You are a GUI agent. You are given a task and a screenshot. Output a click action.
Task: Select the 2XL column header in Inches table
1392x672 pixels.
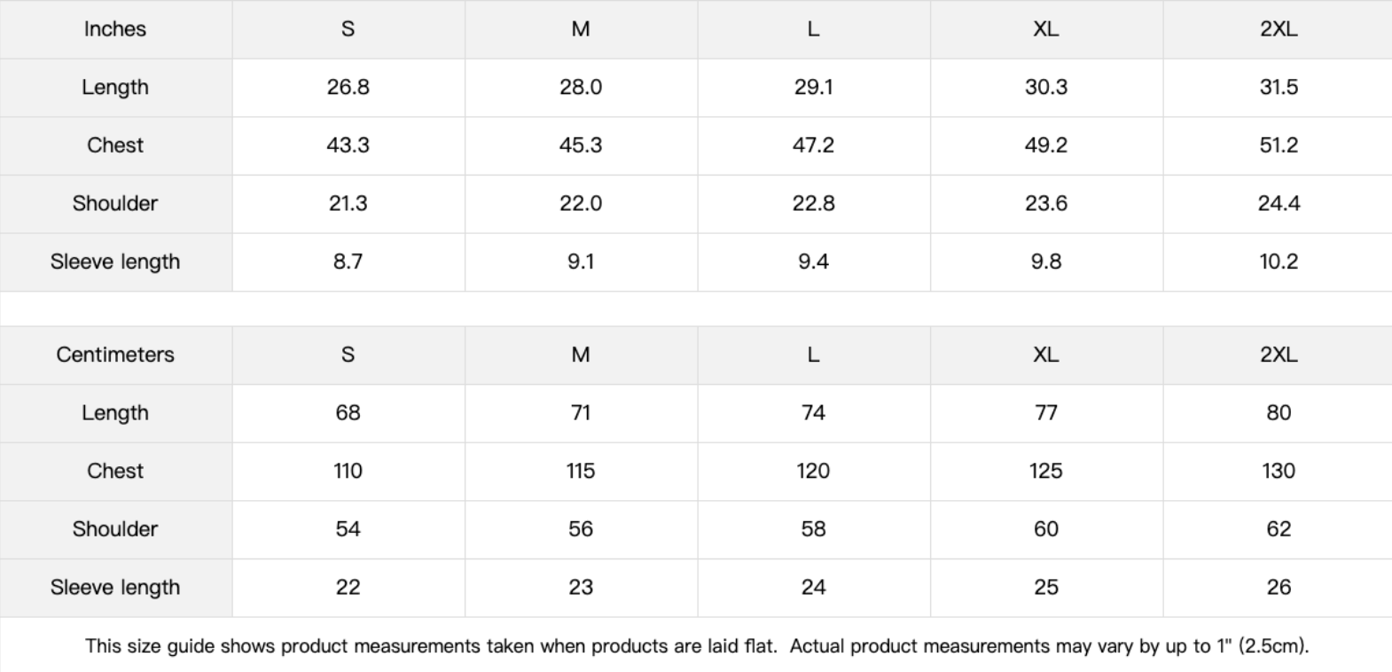point(1278,29)
